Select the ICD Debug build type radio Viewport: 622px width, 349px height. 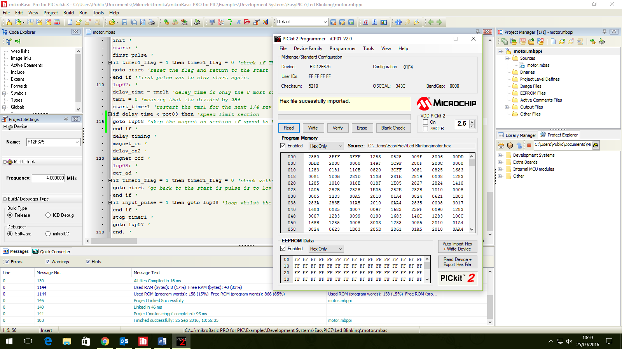point(48,215)
